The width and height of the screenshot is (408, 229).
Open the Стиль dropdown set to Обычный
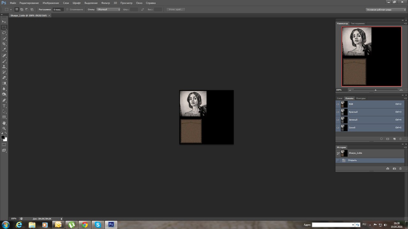(108, 10)
